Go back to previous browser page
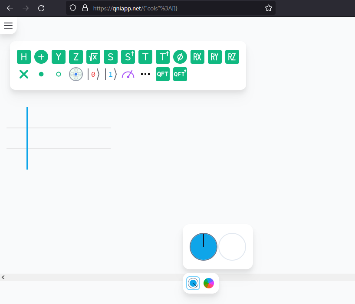 coord(10,8)
